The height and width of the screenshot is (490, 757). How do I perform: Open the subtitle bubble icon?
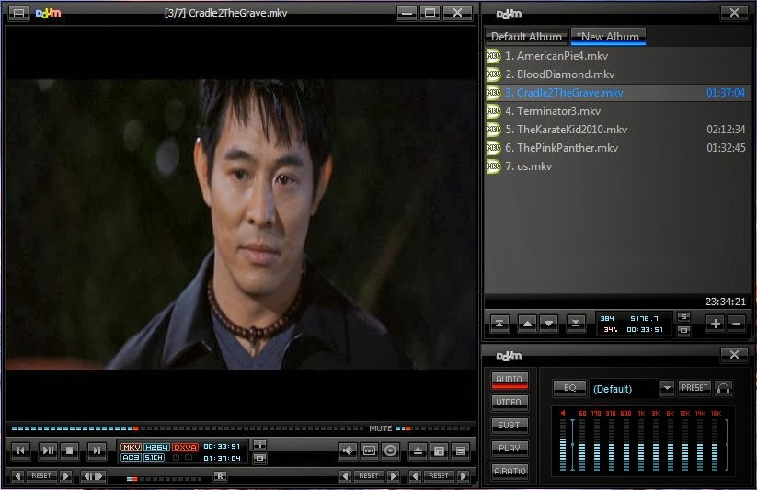[x=370, y=450]
